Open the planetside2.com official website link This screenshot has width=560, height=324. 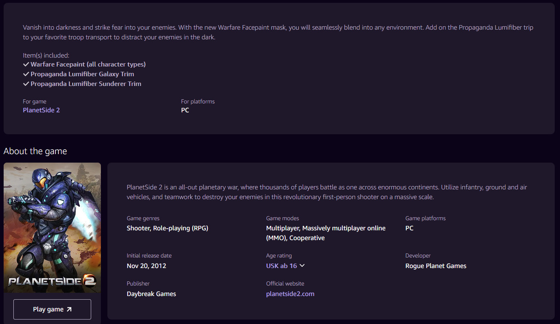pos(290,294)
